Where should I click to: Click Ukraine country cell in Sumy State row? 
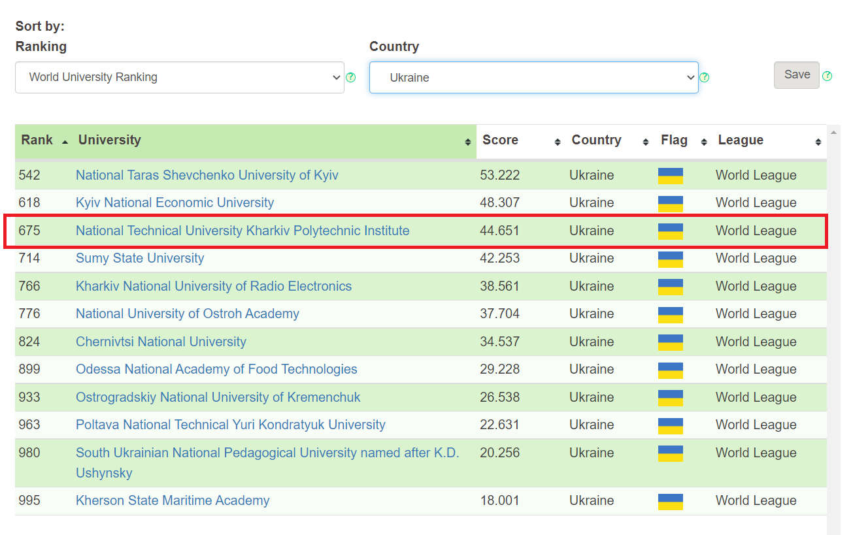(592, 258)
